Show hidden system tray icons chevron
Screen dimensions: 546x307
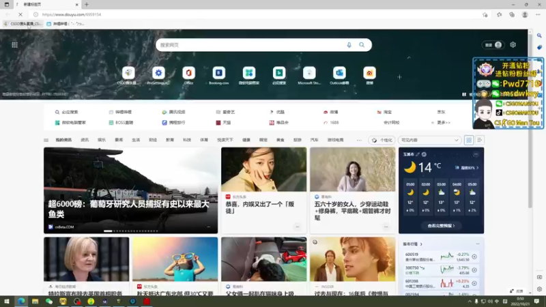pyautogui.click(x=470, y=302)
